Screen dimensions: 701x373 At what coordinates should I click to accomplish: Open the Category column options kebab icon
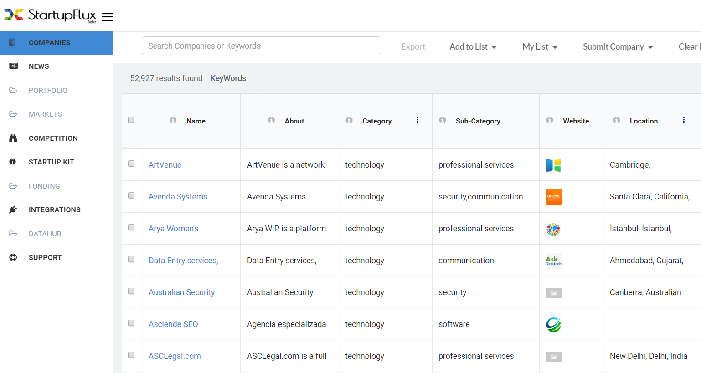(x=418, y=120)
